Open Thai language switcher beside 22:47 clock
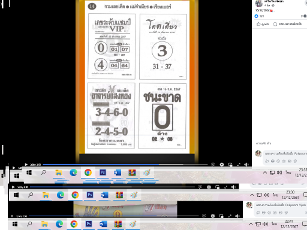This screenshot has height=230, width=307. (x=274, y=224)
